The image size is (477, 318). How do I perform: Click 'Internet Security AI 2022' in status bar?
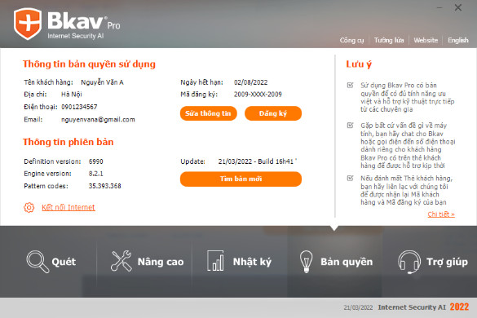(x=423, y=307)
